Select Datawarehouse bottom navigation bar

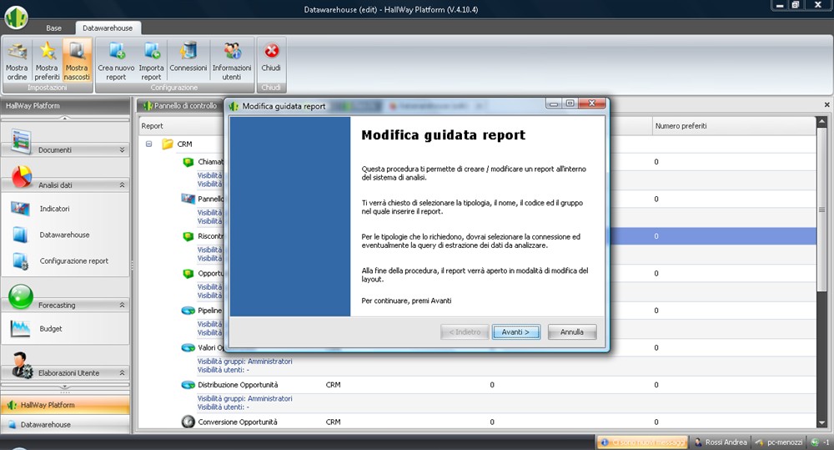pos(65,424)
